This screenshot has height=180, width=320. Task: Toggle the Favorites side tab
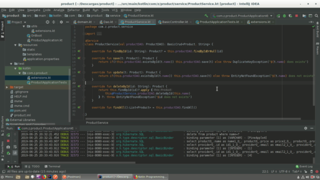[x=2, y=151]
